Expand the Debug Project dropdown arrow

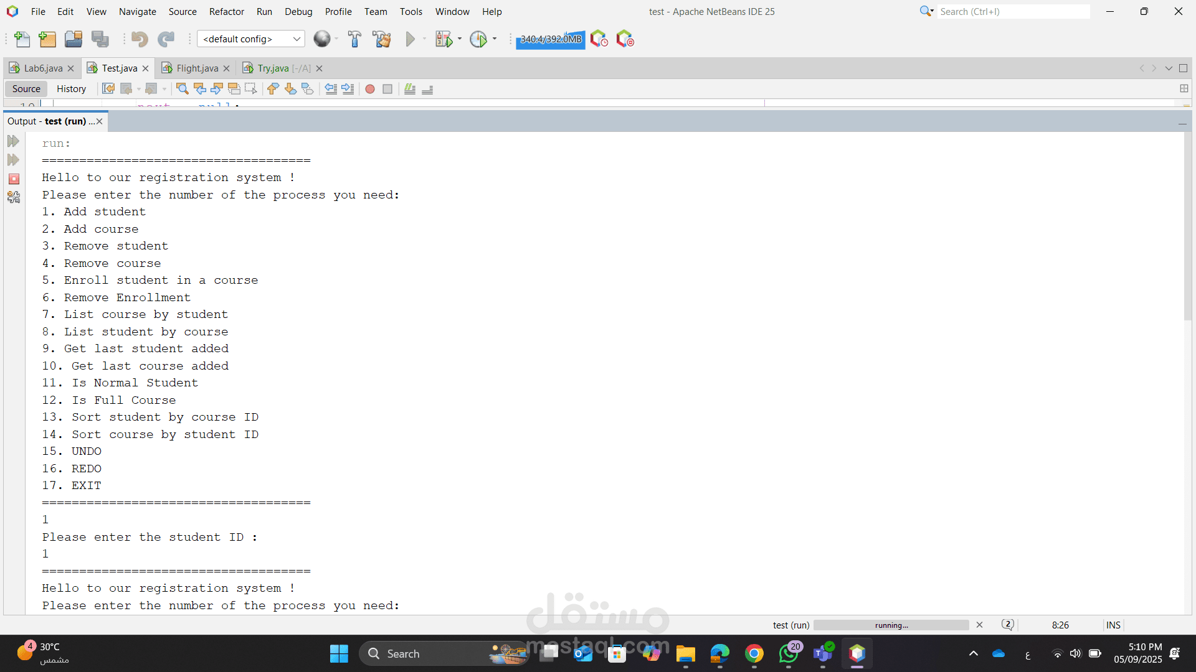(460, 39)
